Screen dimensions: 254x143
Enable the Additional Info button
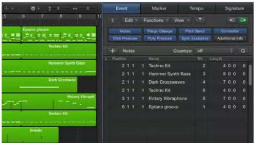[230, 38]
